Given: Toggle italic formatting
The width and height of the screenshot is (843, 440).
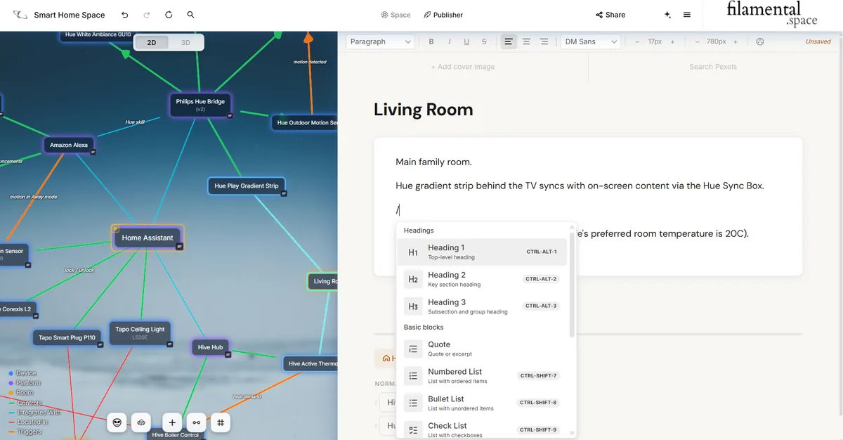Looking at the screenshot, I should (449, 42).
